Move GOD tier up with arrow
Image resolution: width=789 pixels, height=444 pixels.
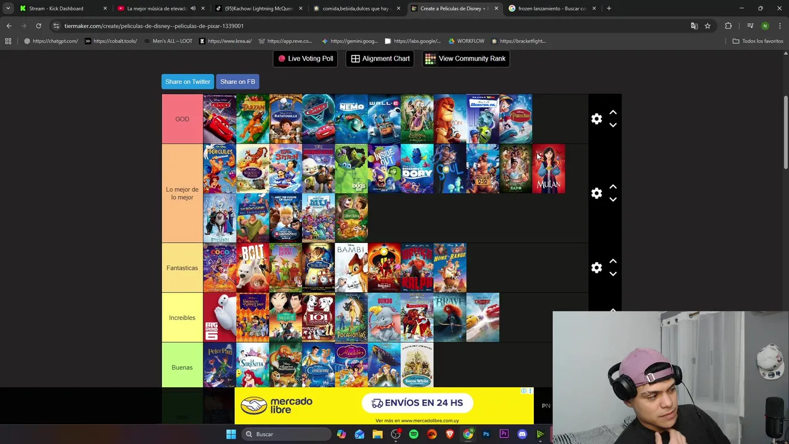[613, 113]
